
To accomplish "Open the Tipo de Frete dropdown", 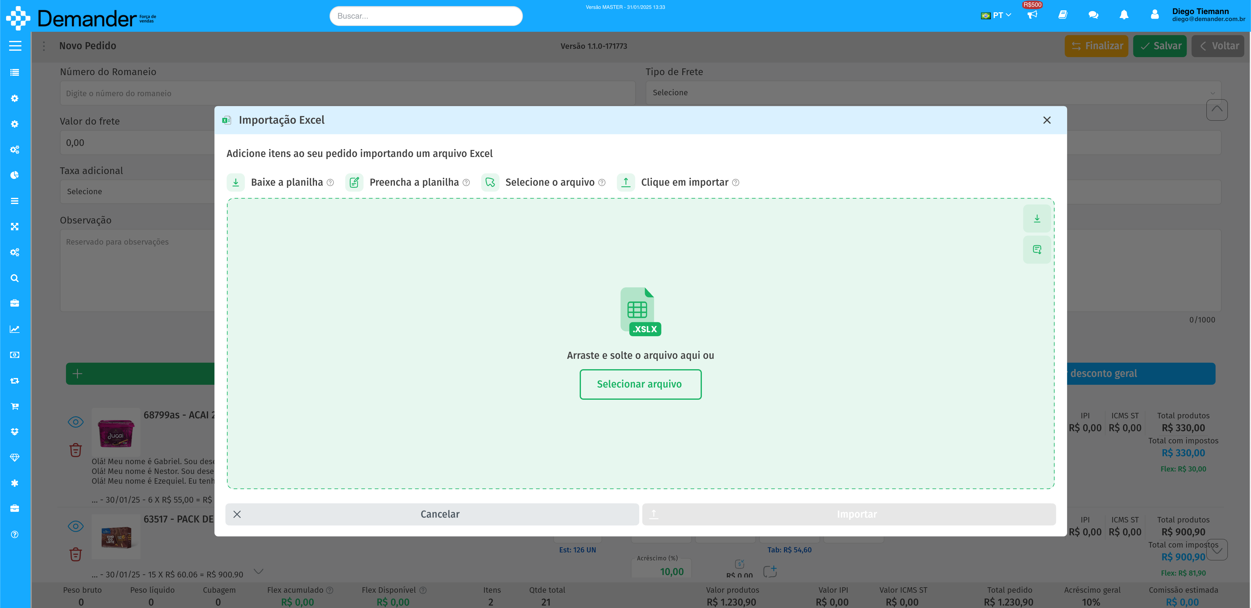I will tap(933, 93).
